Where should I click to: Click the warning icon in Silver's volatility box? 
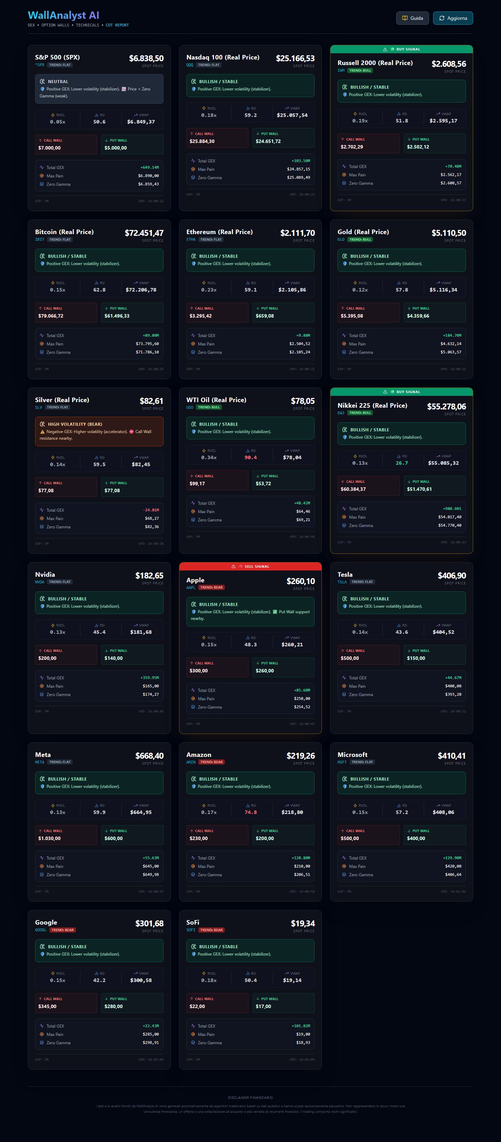42,432
